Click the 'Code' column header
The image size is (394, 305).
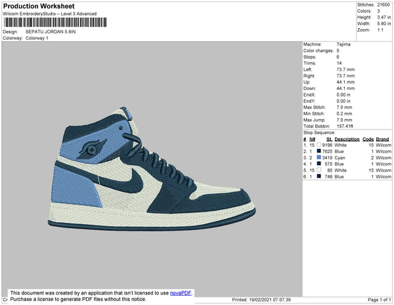pos(368,139)
